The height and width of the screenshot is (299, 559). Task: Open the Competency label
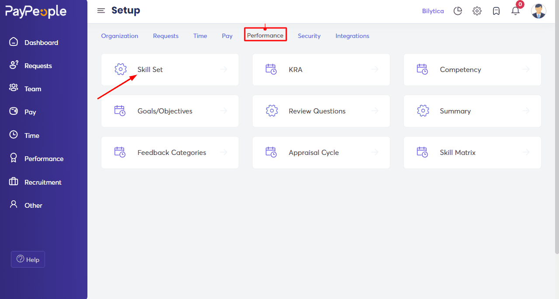(461, 69)
